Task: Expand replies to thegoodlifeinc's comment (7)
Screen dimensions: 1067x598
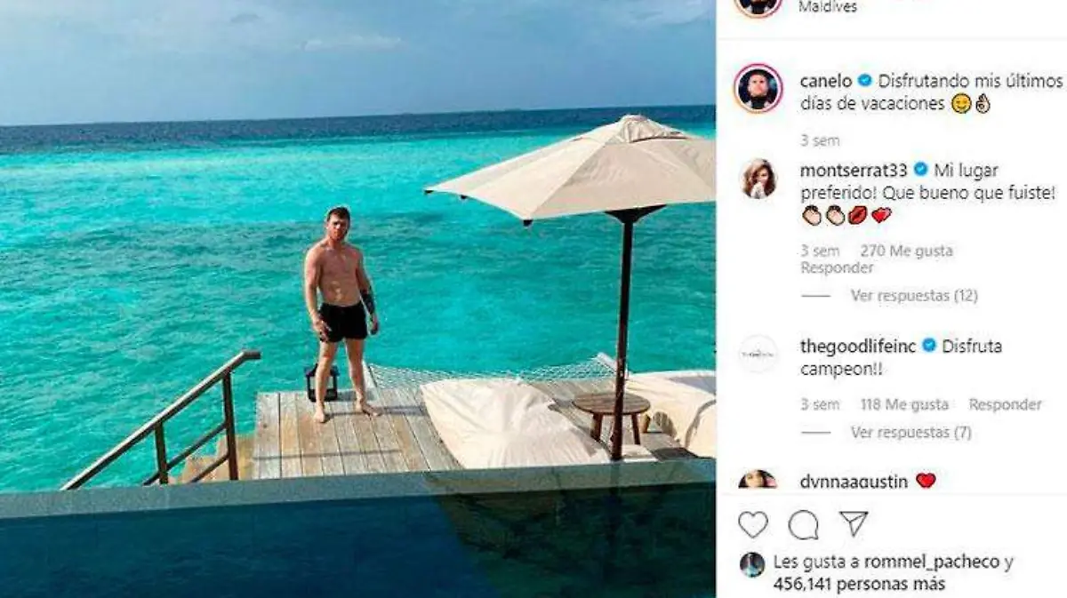Action: 911,433
